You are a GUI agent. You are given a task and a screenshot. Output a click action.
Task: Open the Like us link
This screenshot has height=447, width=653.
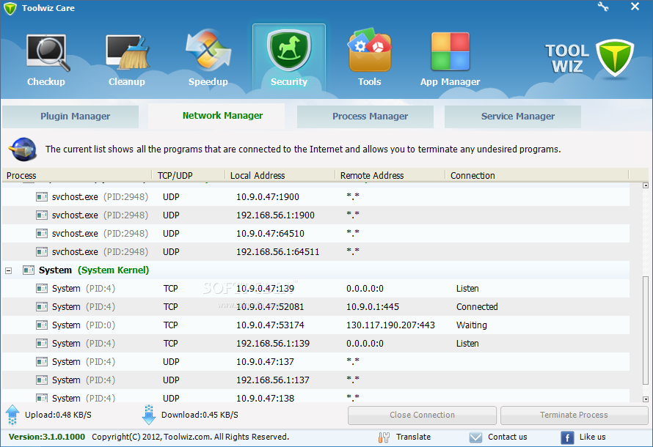(592, 437)
